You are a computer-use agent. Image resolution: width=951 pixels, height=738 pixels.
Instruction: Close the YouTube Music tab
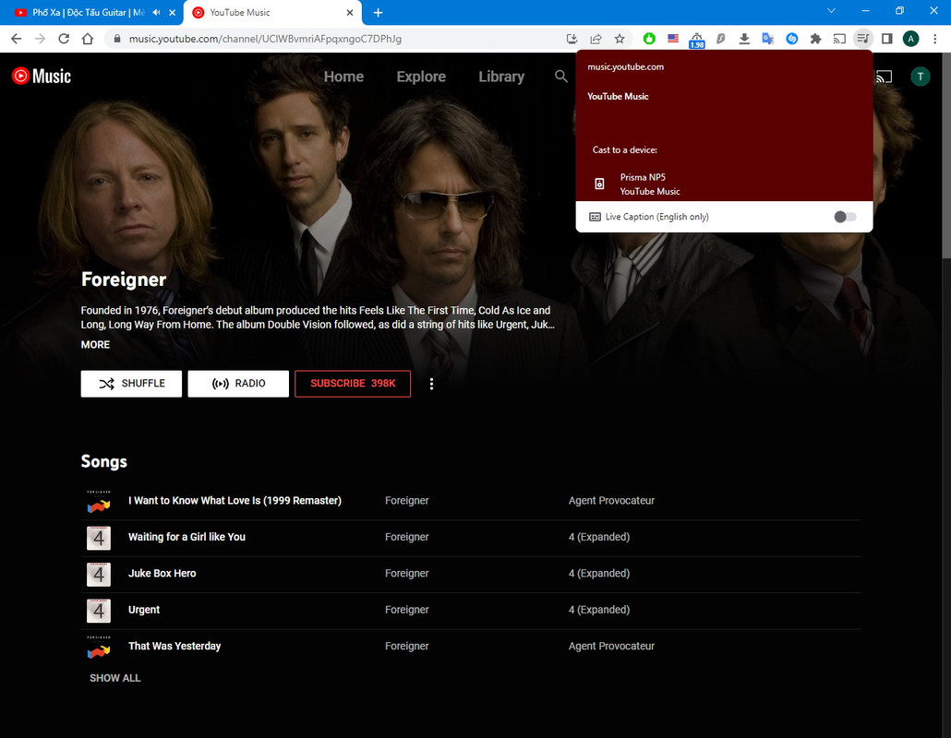click(350, 12)
